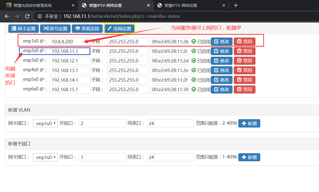
Task: Reload the page with the refresh icon
Action: (27, 16)
